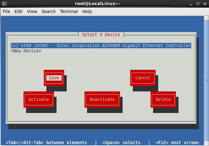The width and height of the screenshot is (209, 146).
Task: Select the eth0 Intel Gigabit Ethernet Controller entry
Action: point(101,45)
